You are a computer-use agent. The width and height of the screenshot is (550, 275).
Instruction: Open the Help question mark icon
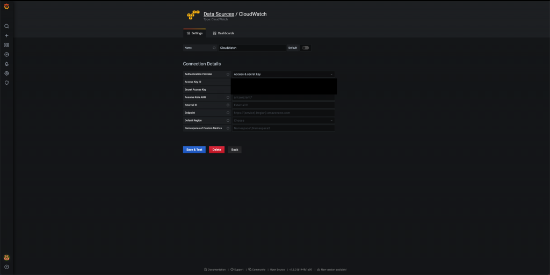tap(6, 267)
